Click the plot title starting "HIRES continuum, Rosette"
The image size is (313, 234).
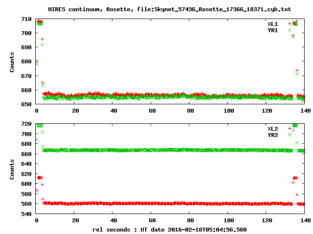[170, 9]
